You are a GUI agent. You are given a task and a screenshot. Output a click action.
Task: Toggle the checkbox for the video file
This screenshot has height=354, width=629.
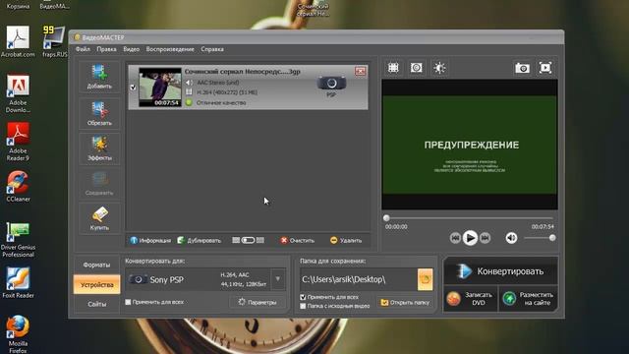(134, 88)
